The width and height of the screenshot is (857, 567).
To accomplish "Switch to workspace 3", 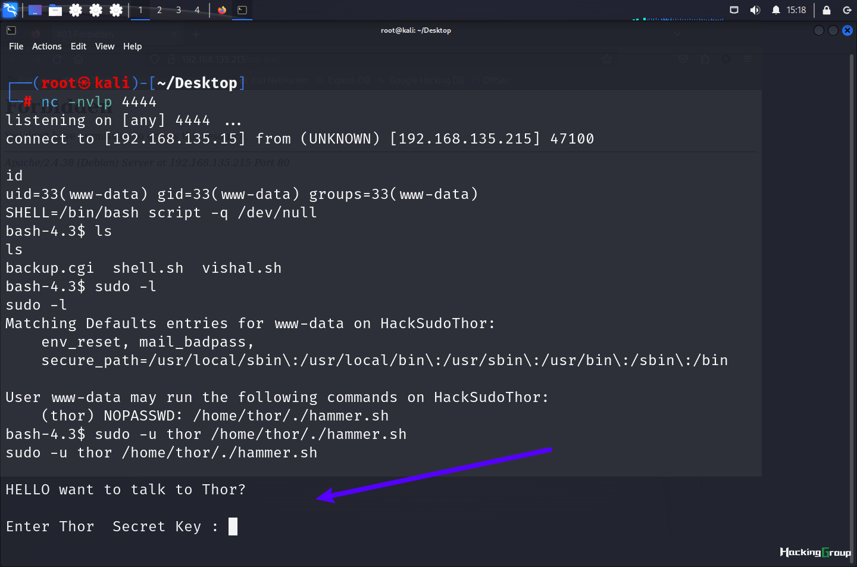I will click(179, 10).
